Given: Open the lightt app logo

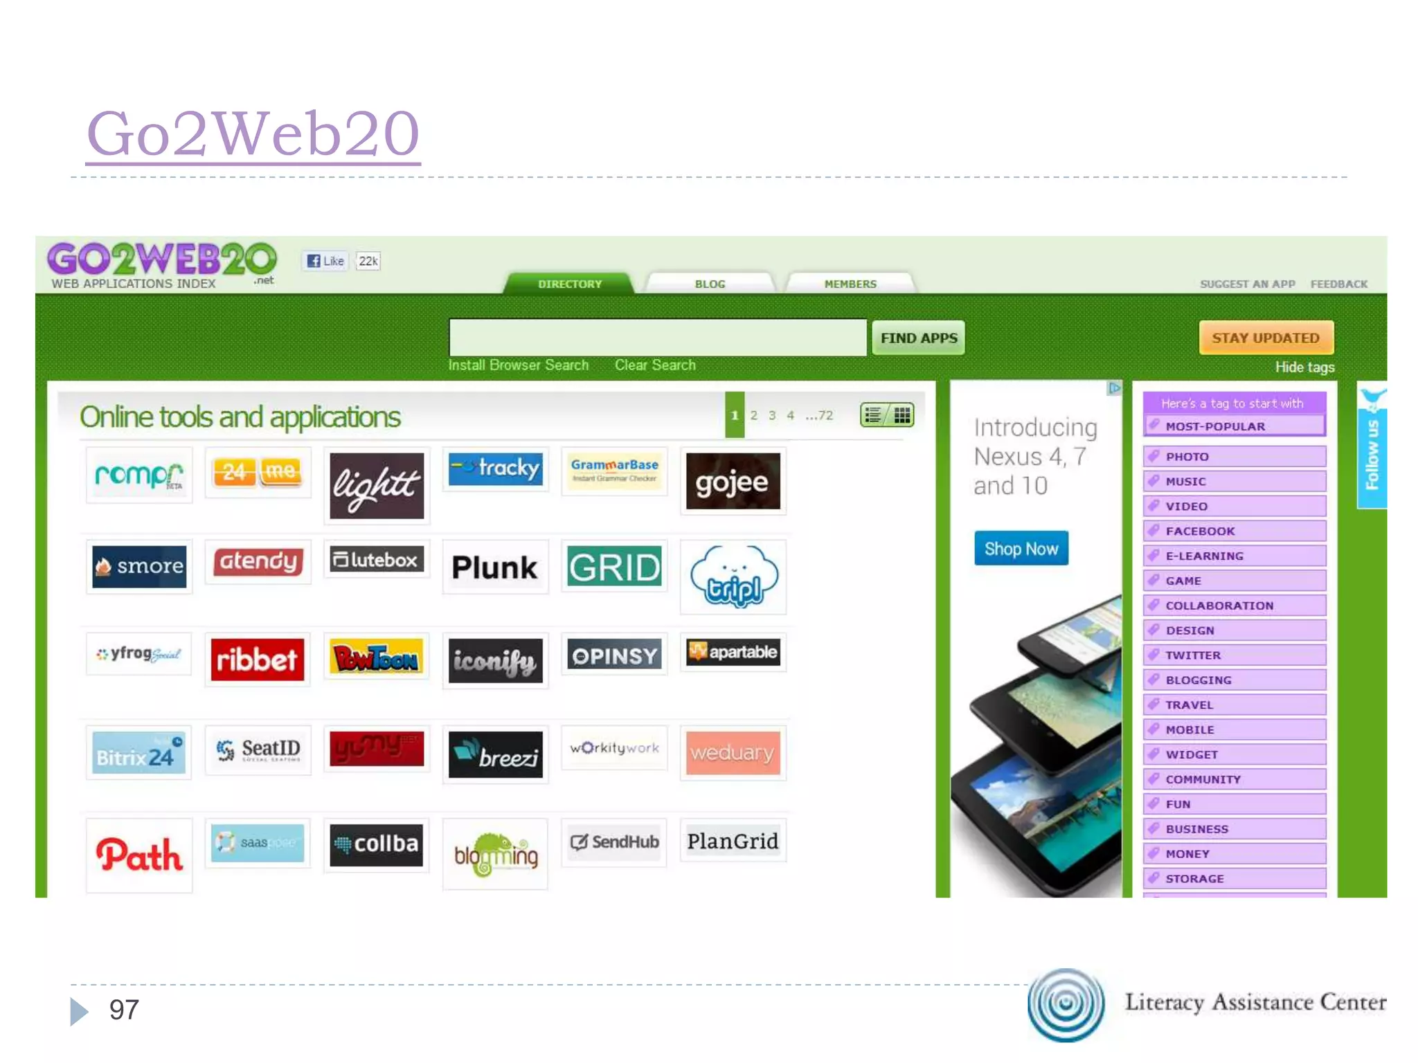Looking at the screenshot, I should [377, 485].
